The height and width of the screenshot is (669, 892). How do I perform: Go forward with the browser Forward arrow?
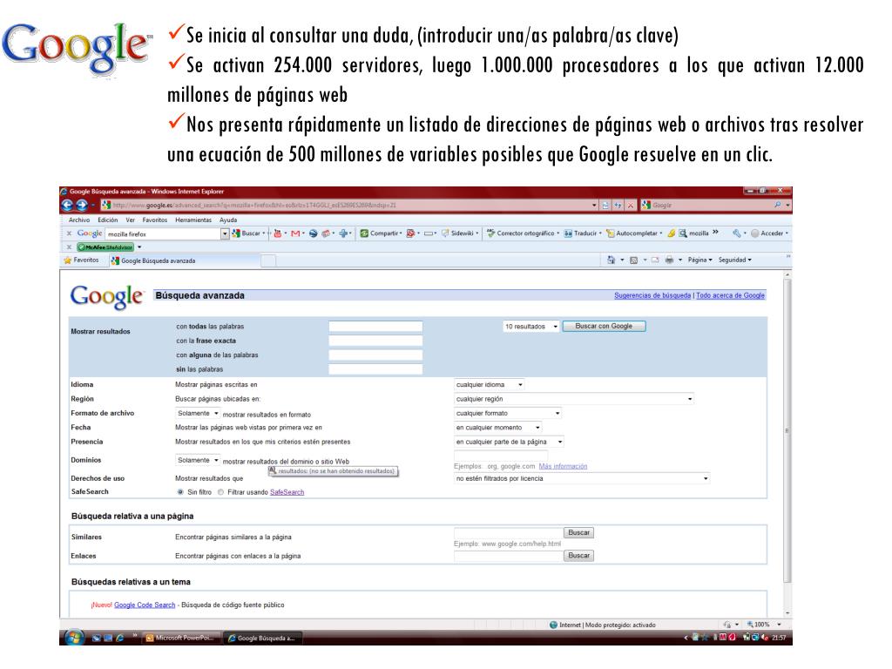[x=81, y=205]
